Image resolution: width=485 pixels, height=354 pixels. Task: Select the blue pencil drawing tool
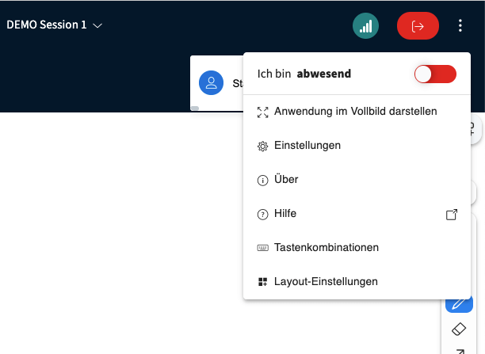[x=459, y=305]
